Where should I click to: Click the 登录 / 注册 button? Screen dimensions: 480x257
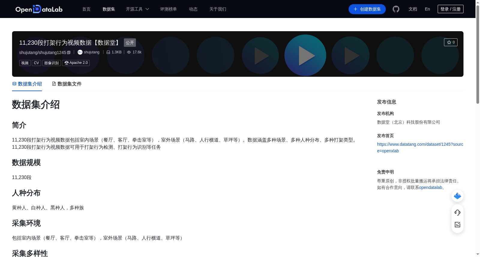450,9
